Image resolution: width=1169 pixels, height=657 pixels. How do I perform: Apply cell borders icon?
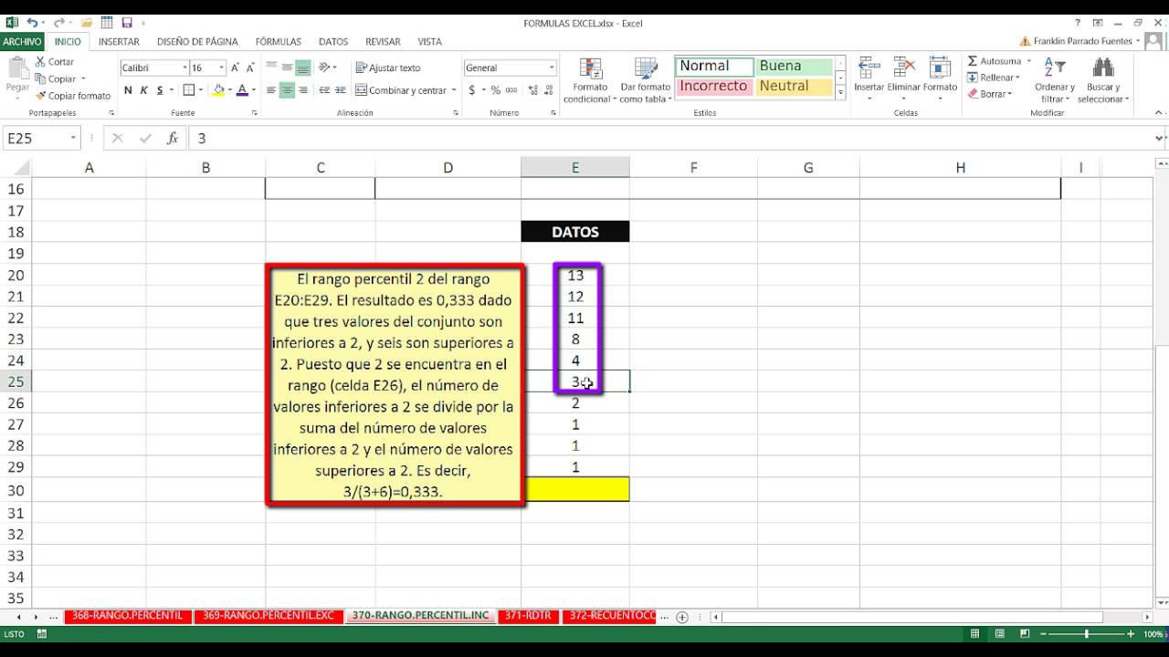pos(188,90)
